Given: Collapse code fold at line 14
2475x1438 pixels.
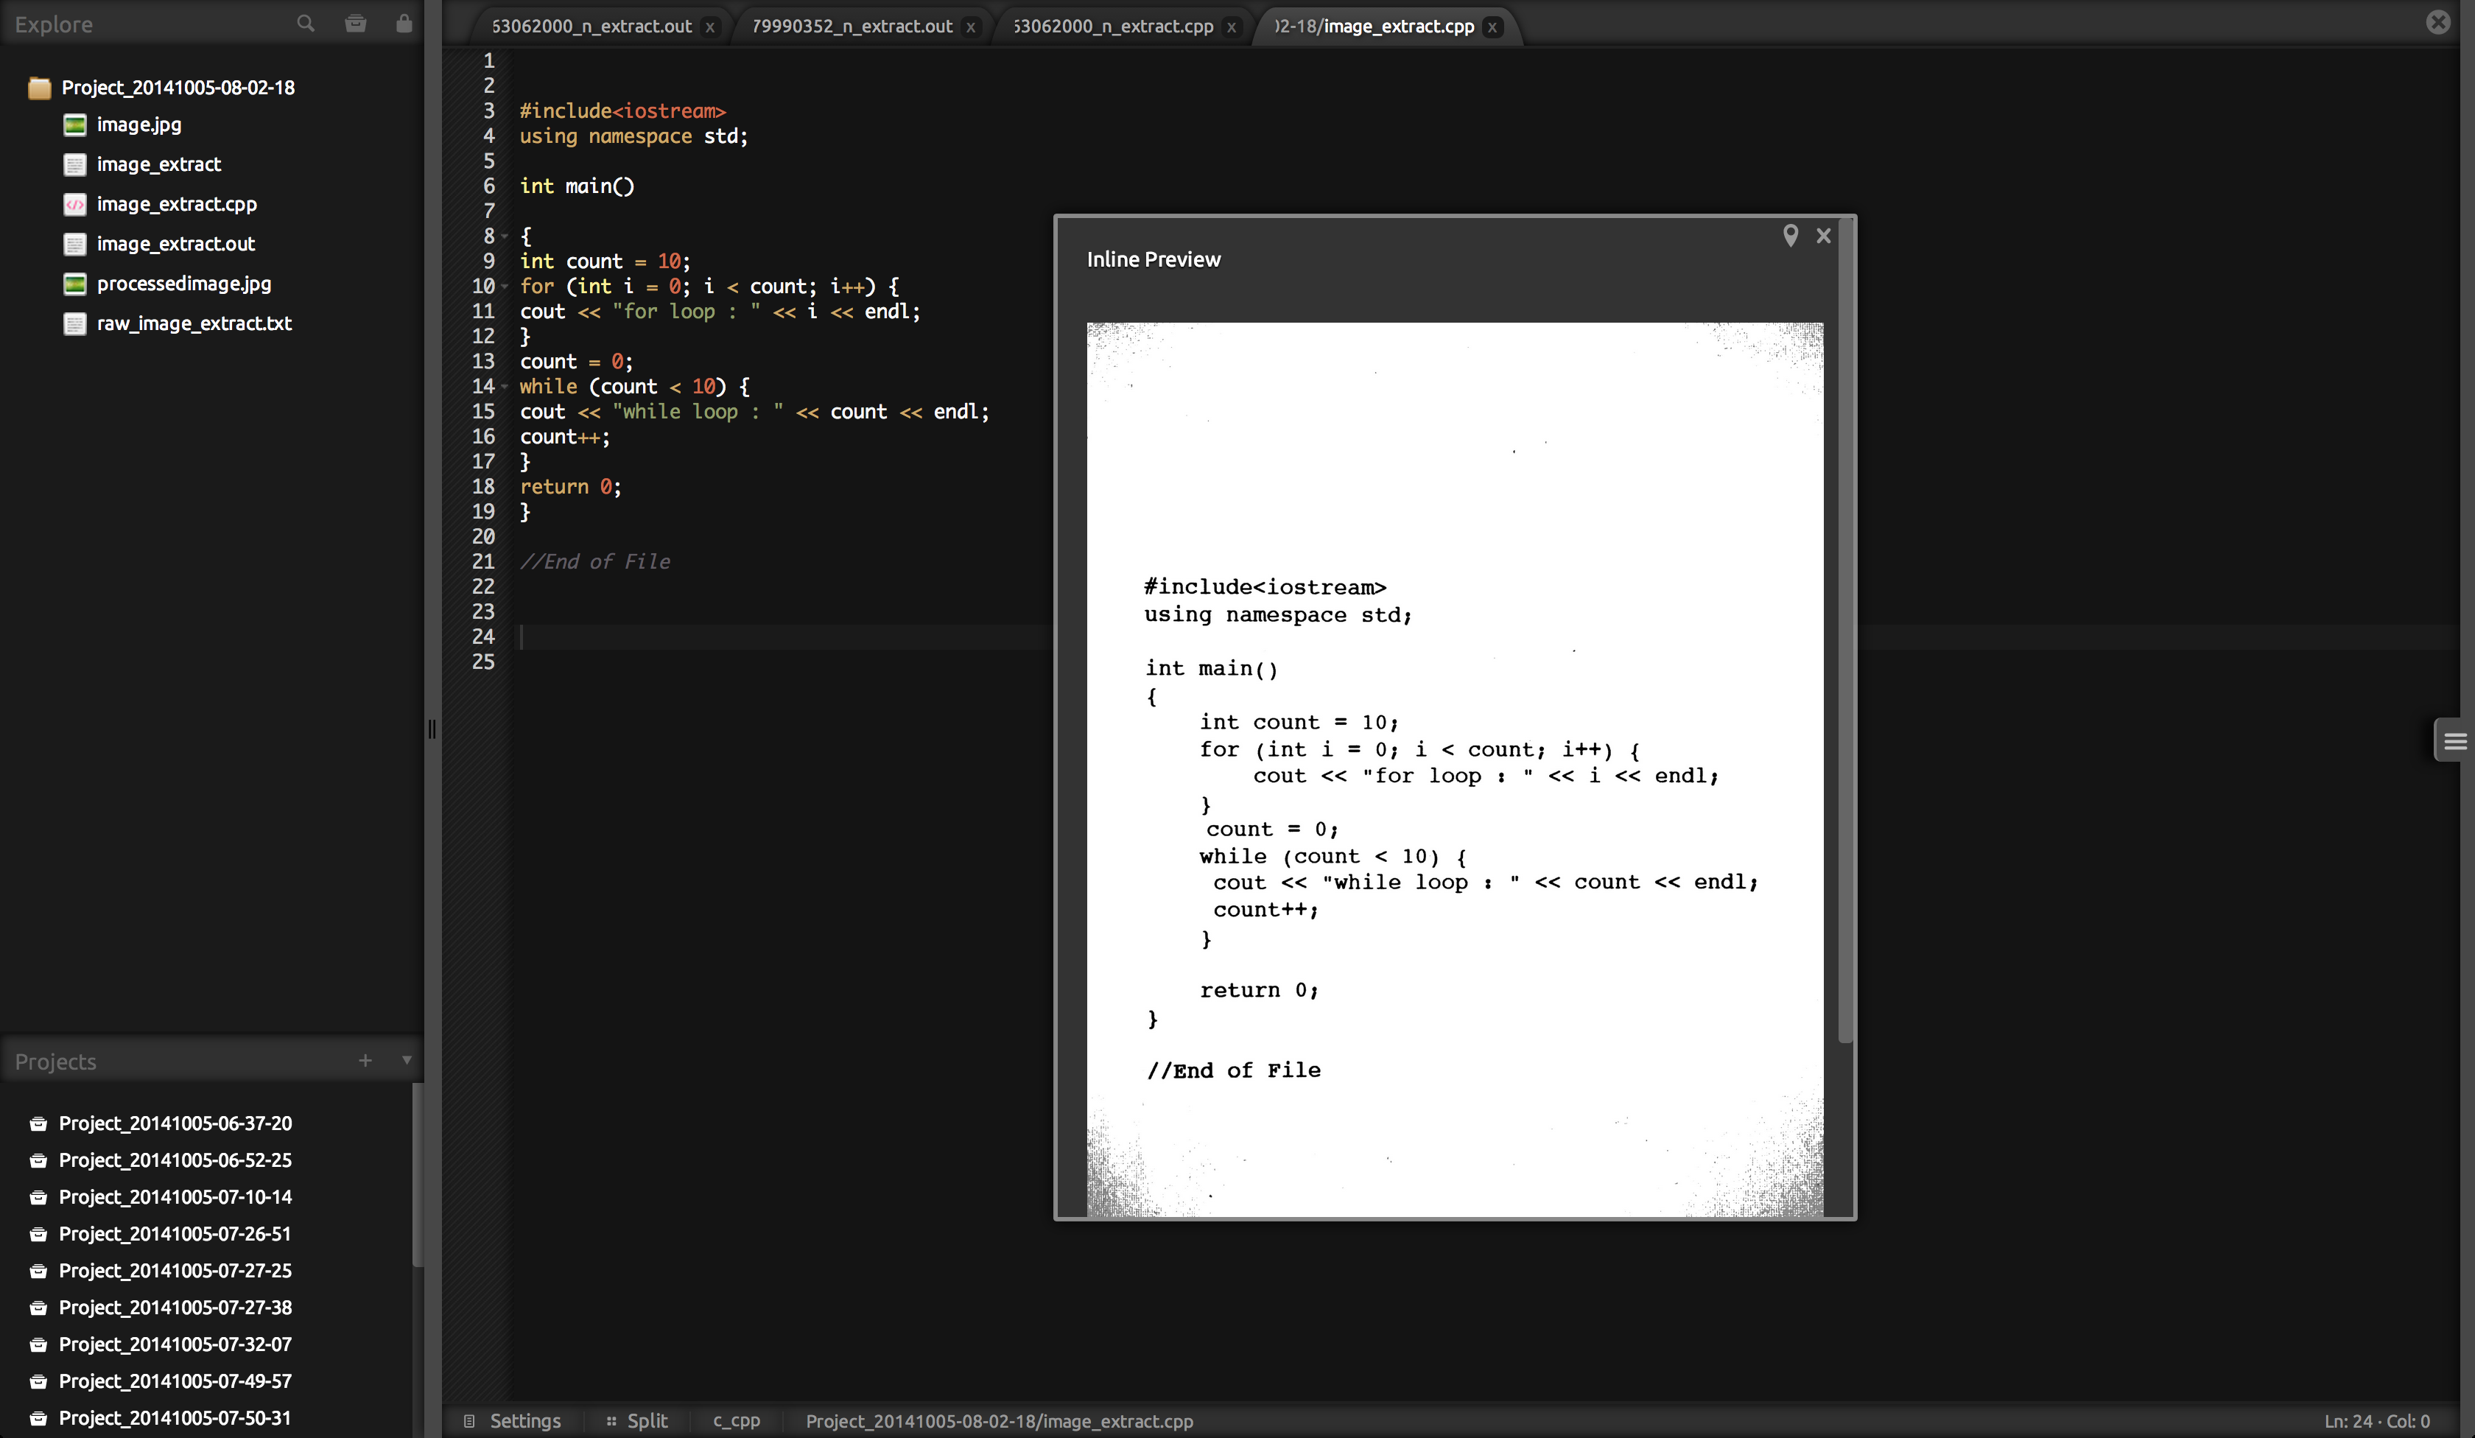Looking at the screenshot, I should (x=505, y=387).
